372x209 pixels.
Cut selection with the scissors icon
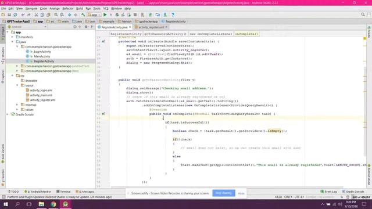pyautogui.click(x=36, y=15)
